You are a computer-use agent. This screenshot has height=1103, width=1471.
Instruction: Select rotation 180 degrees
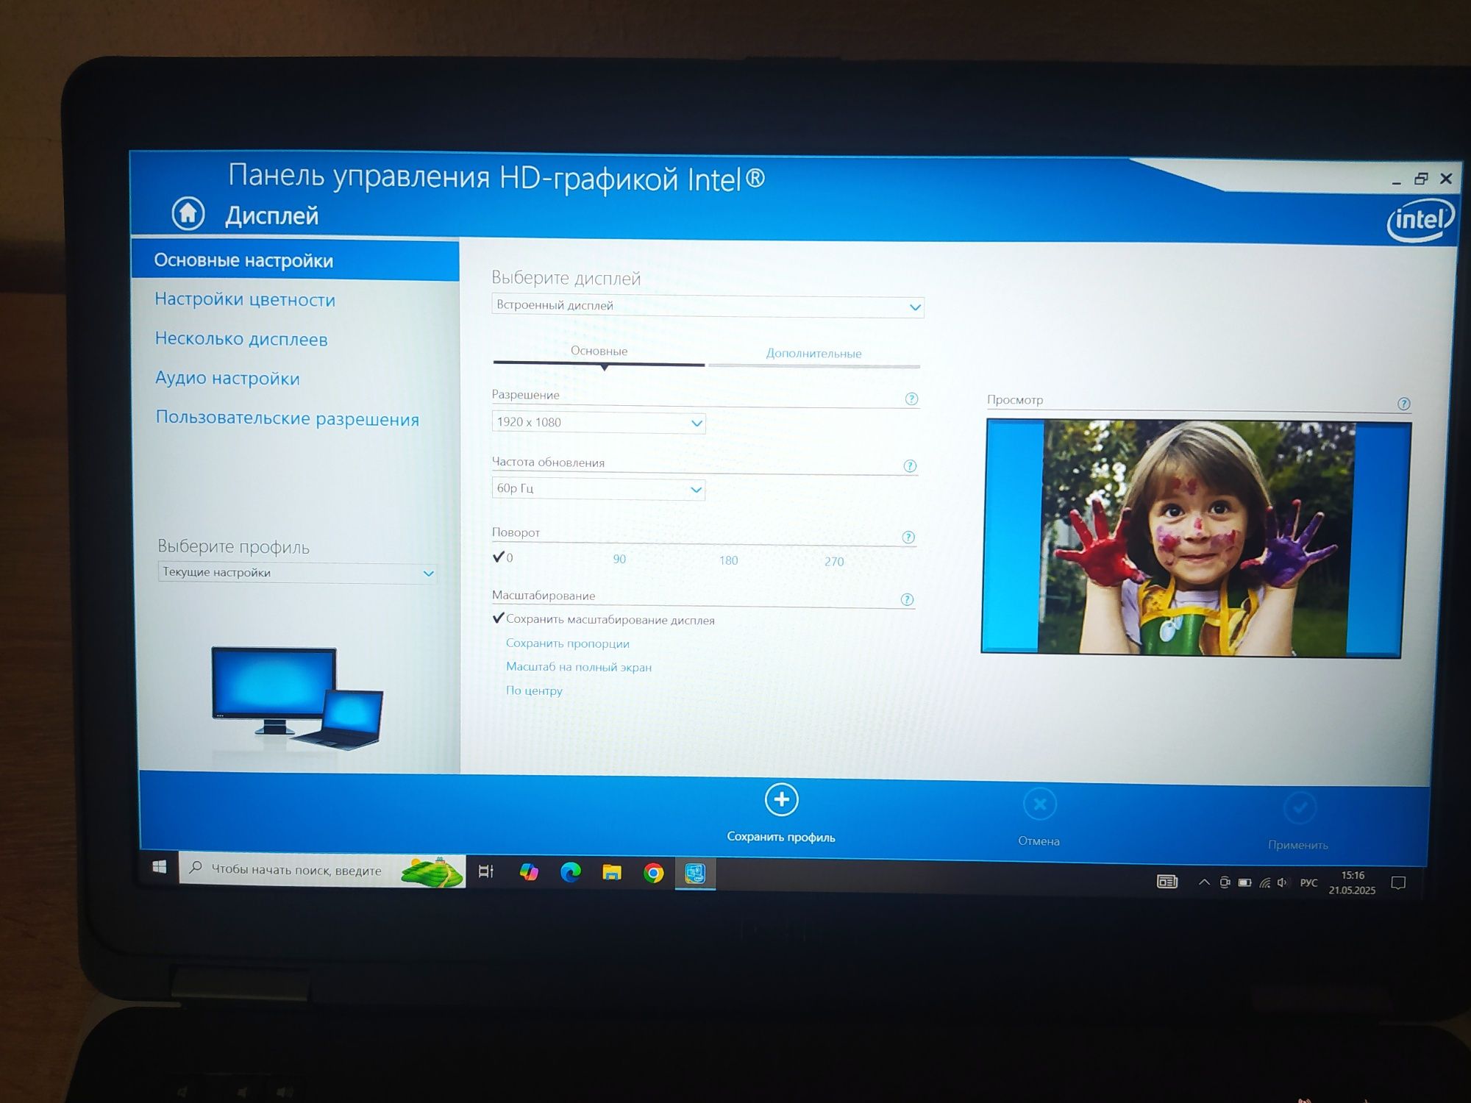click(728, 560)
